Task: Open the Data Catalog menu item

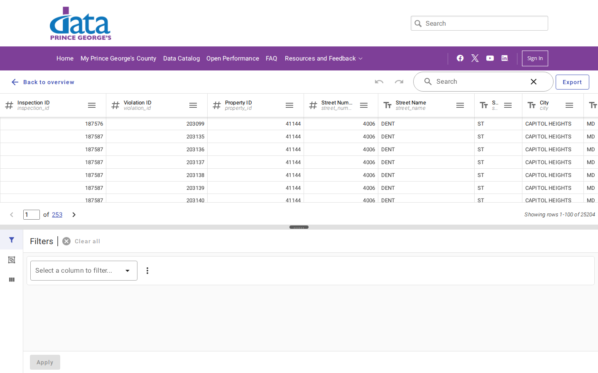Action: tap(181, 58)
